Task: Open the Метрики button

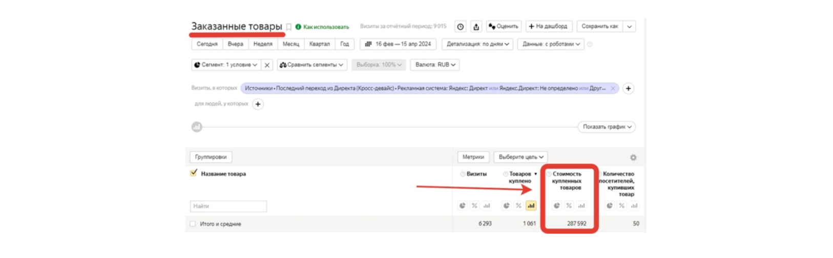Action: coord(473,157)
